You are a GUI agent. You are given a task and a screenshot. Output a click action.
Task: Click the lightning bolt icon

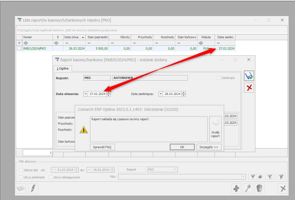[x=33, y=188]
